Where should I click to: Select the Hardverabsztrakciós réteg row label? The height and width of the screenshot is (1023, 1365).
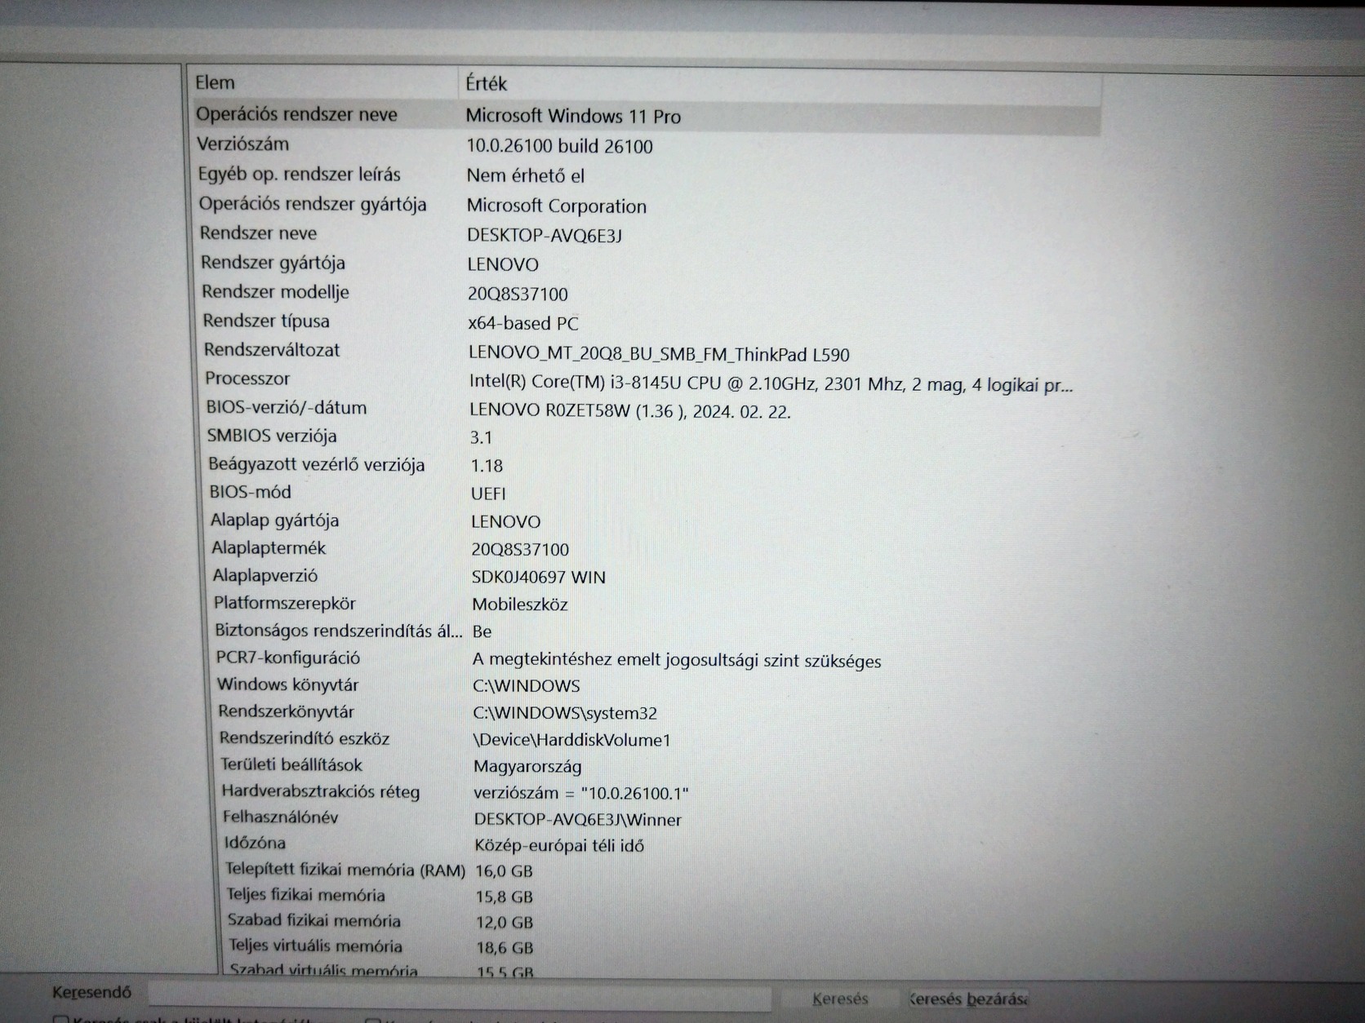(321, 791)
